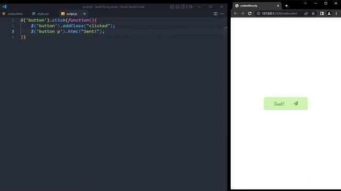Open the browser side panel icon
The height and width of the screenshot is (191, 341).
[322, 13]
